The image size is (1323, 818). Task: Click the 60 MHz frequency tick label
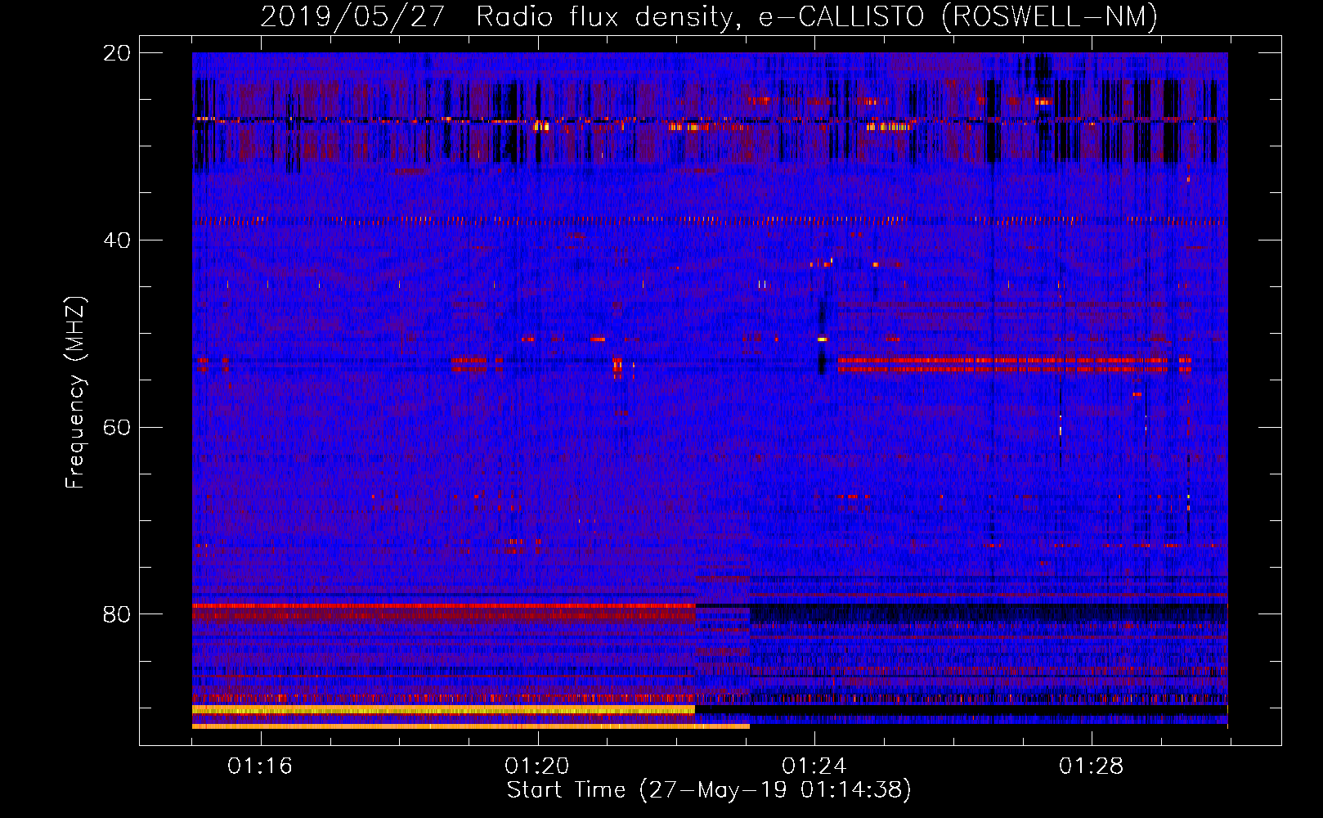(117, 428)
